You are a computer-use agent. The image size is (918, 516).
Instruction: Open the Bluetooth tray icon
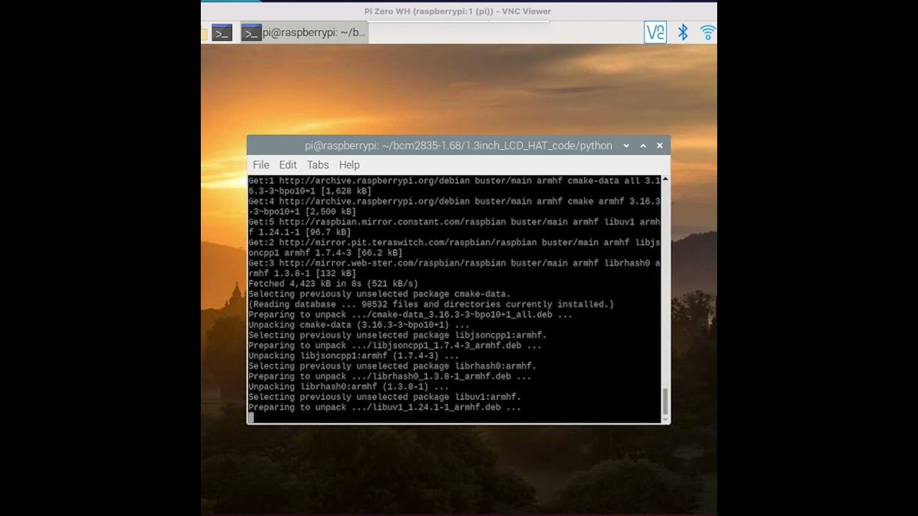pyautogui.click(x=683, y=32)
